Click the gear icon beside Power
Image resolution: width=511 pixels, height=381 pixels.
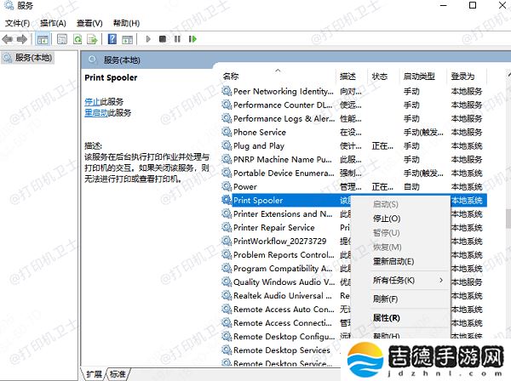click(x=227, y=186)
